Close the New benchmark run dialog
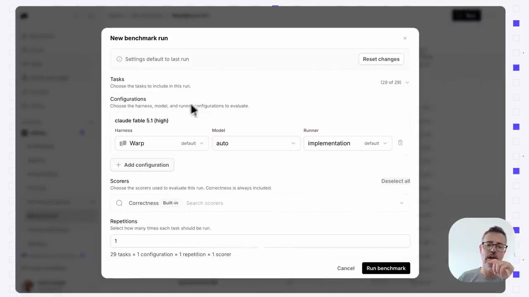The width and height of the screenshot is (529, 297). (x=405, y=38)
